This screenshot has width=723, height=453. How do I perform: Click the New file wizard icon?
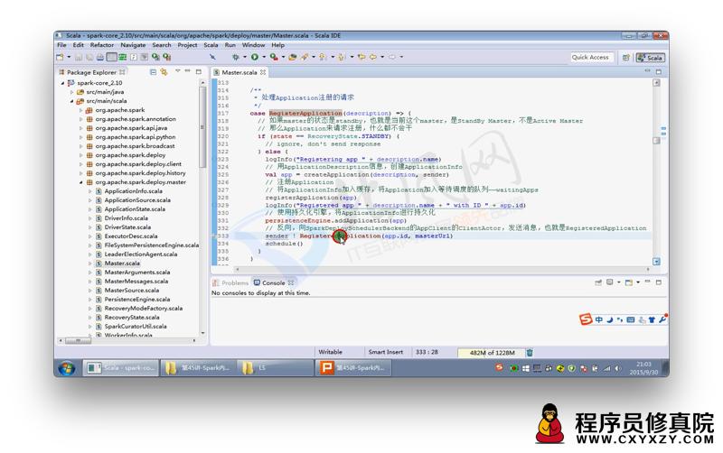tap(60, 57)
